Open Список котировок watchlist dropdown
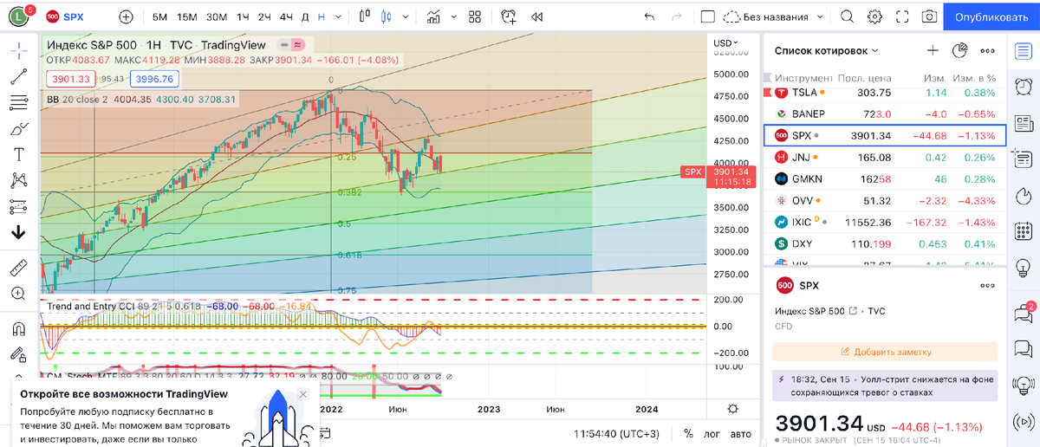 click(827, 51)
